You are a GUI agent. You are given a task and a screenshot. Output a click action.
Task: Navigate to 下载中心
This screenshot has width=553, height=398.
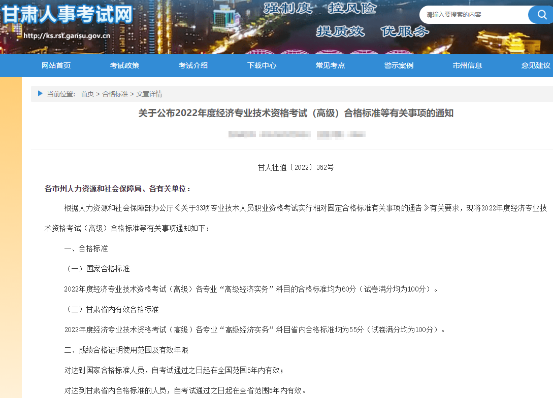tap(262, 65)
